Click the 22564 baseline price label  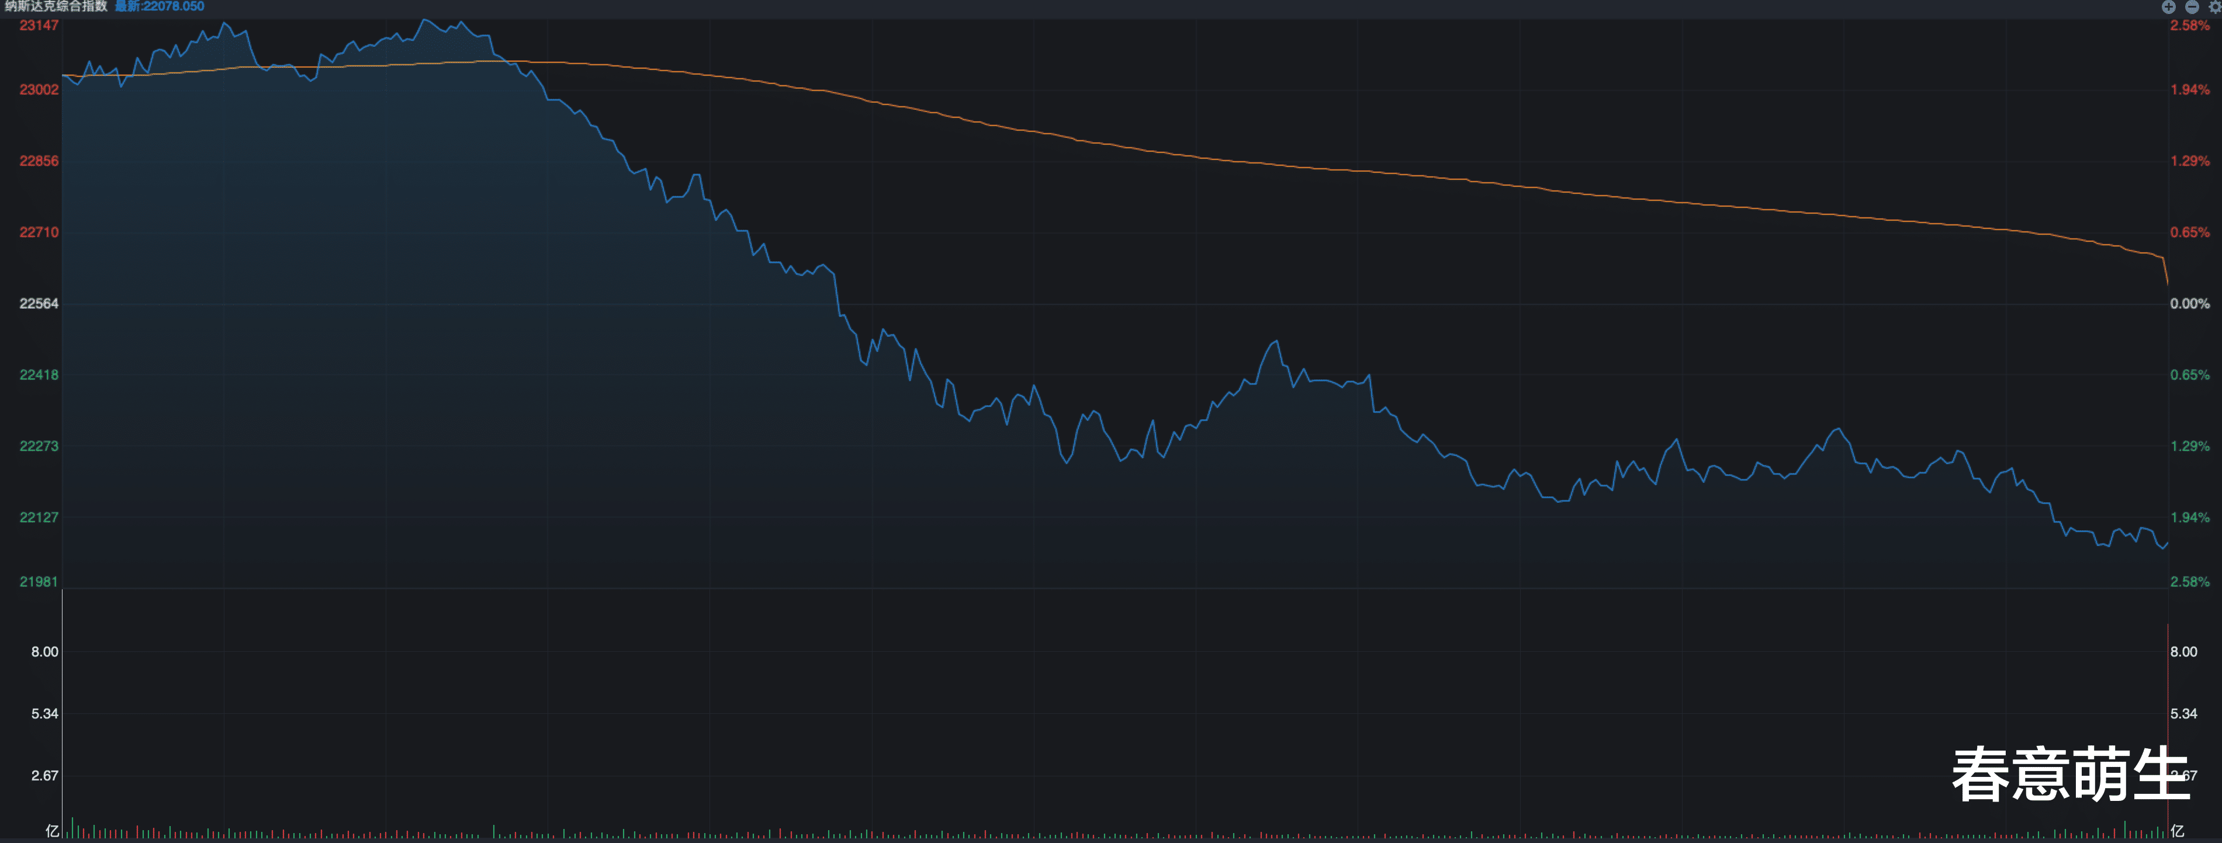point(39,304)
